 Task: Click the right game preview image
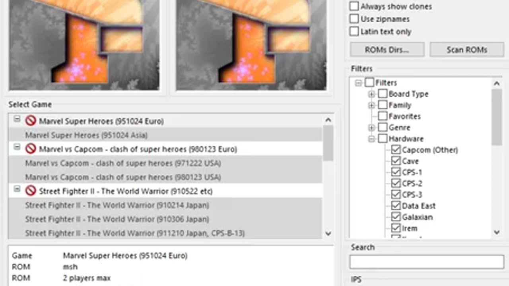point(251,45)
